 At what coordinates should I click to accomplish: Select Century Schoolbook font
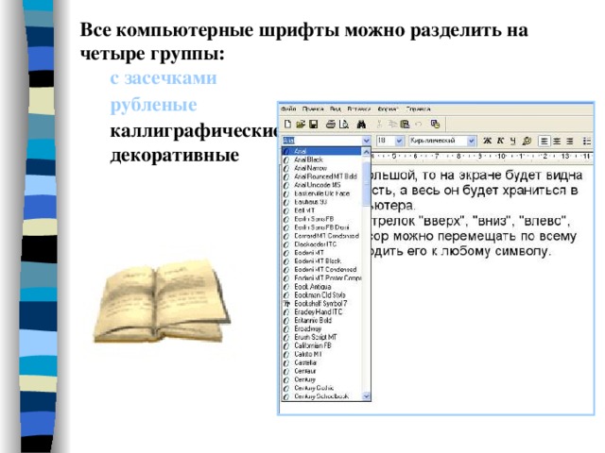(x=321, y=396)
